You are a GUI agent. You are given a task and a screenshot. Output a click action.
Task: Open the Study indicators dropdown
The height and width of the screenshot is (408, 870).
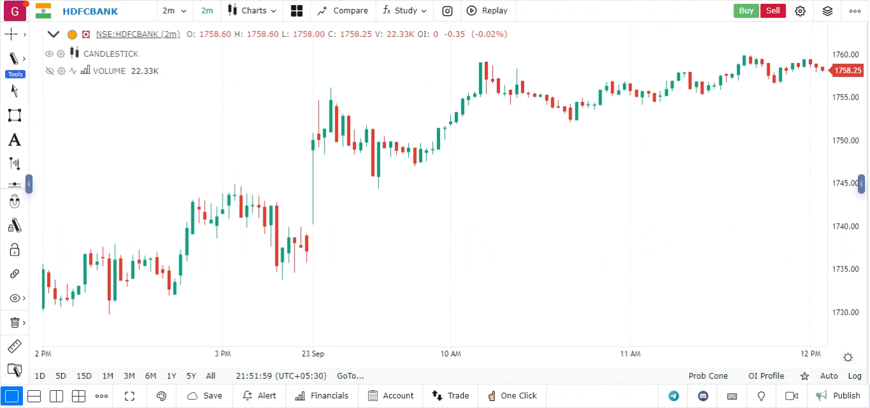click(405, 11)
